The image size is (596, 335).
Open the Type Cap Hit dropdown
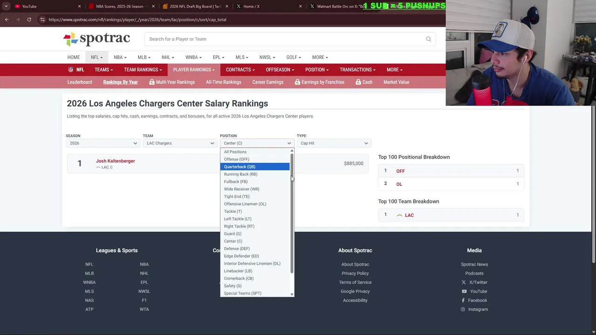pyautogui.click(x=333, y=143)
